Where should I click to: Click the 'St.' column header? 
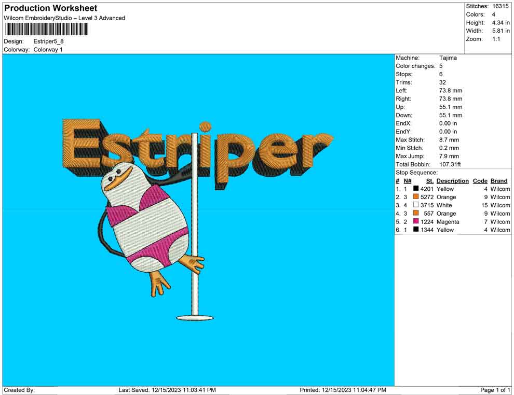click(430, 180)
